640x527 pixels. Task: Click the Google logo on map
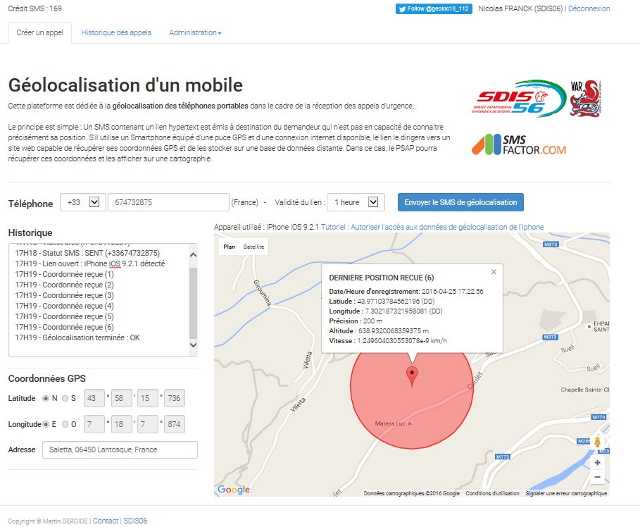coord(234,489)
